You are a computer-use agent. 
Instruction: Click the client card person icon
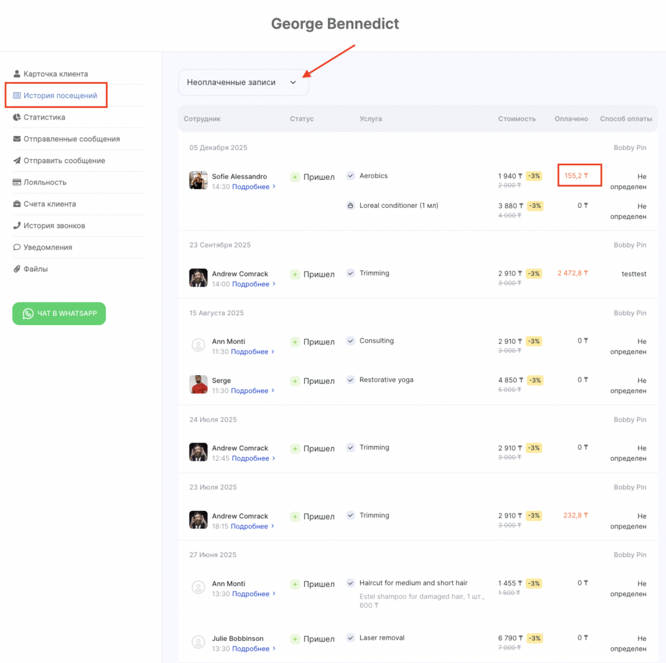click(17, 74)
